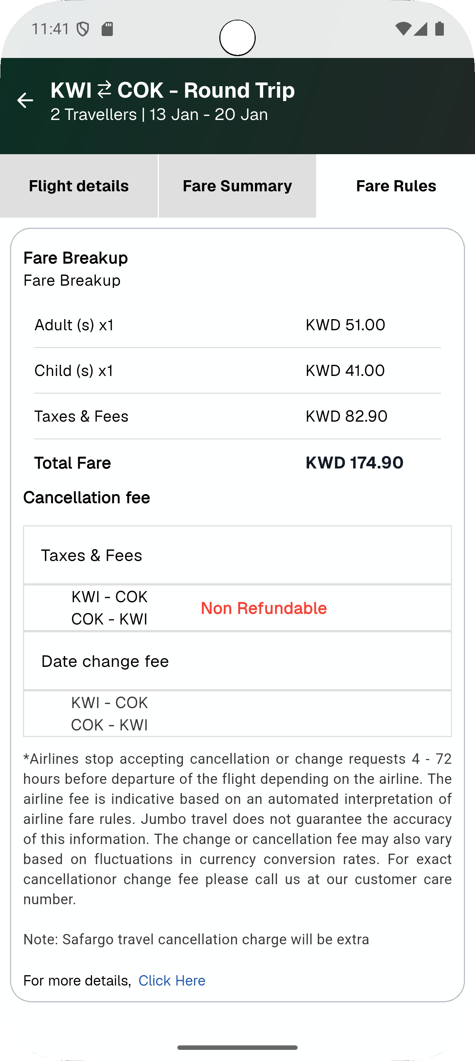Tap the cellular signal icon
Image resolution: width=475 pixels, height=1061 pixels.
tap(421, 29)
